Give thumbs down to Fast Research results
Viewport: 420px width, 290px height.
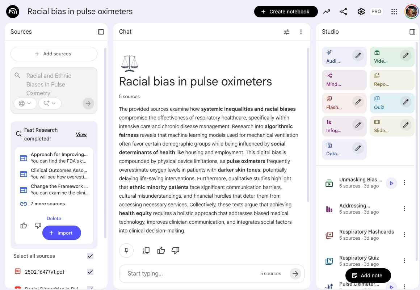(x=38, y=226)
